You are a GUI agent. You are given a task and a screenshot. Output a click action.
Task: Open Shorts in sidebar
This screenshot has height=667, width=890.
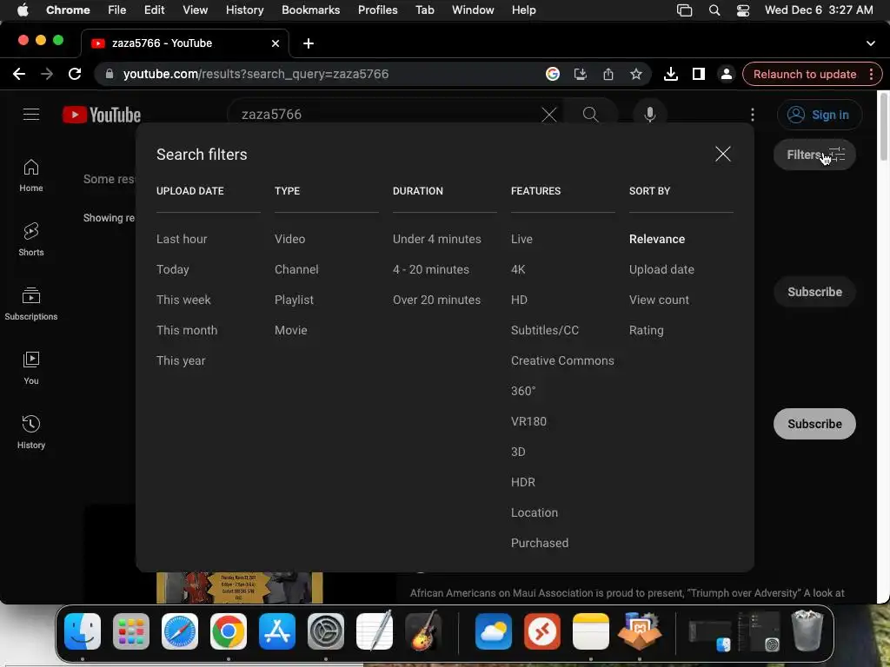(31, 240)
